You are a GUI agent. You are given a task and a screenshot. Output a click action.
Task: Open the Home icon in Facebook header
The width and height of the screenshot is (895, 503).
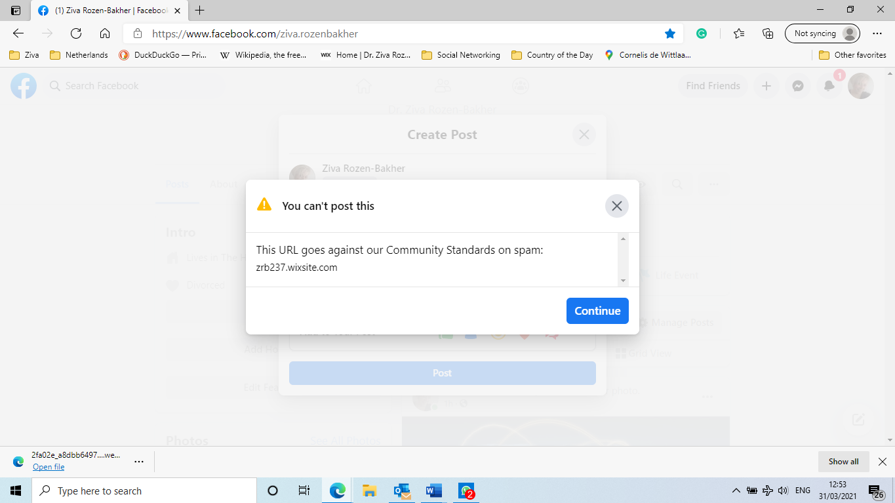pos(364,86)
